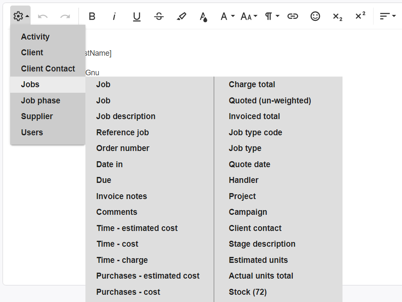Select the highlighter marker tool
Viewport: 402px width, 302px height.
[181, 16]
